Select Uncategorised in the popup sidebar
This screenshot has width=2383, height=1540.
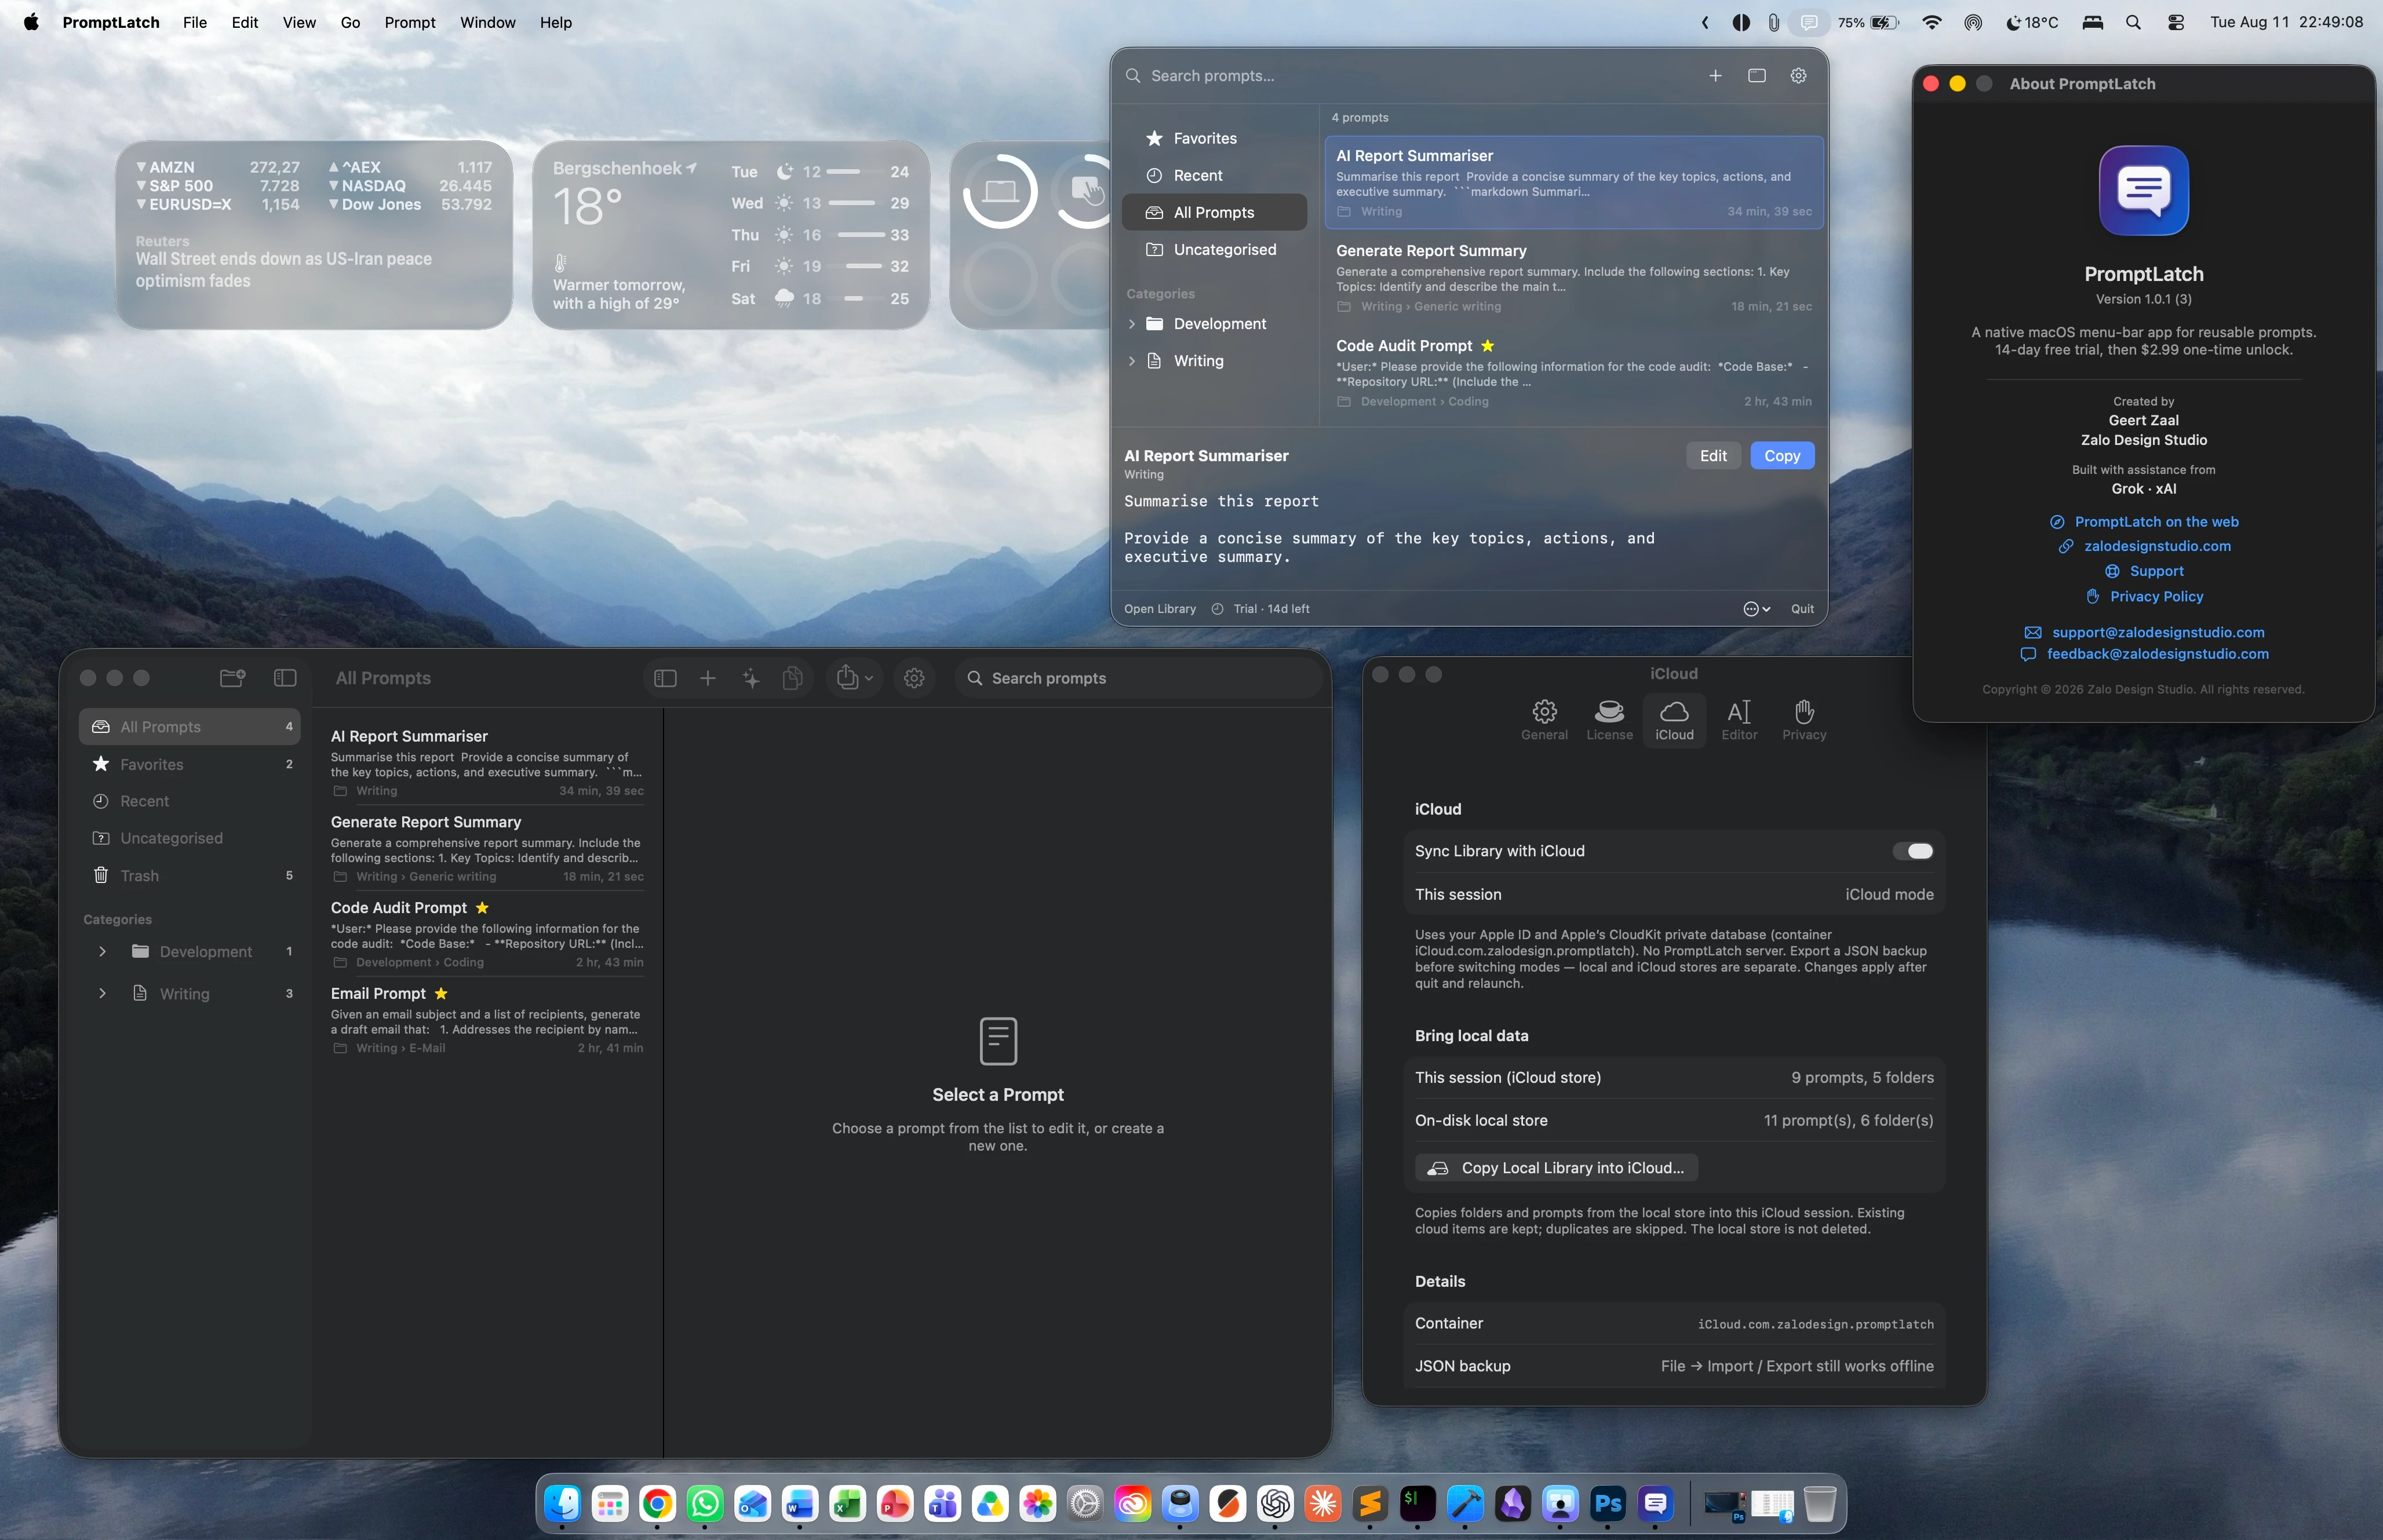(x=1214, y=250)
